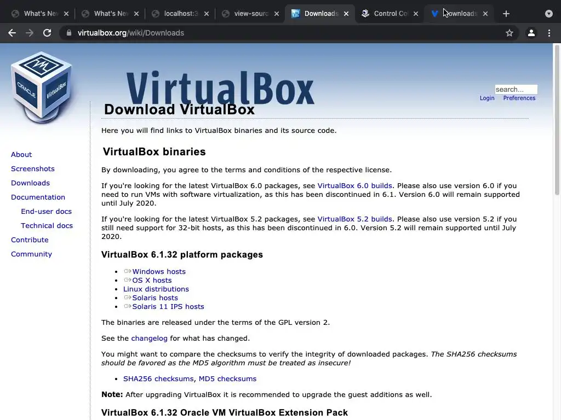Click the page vertical scrollbar thumb
The image size is (561, 420).
click(557, 120)
